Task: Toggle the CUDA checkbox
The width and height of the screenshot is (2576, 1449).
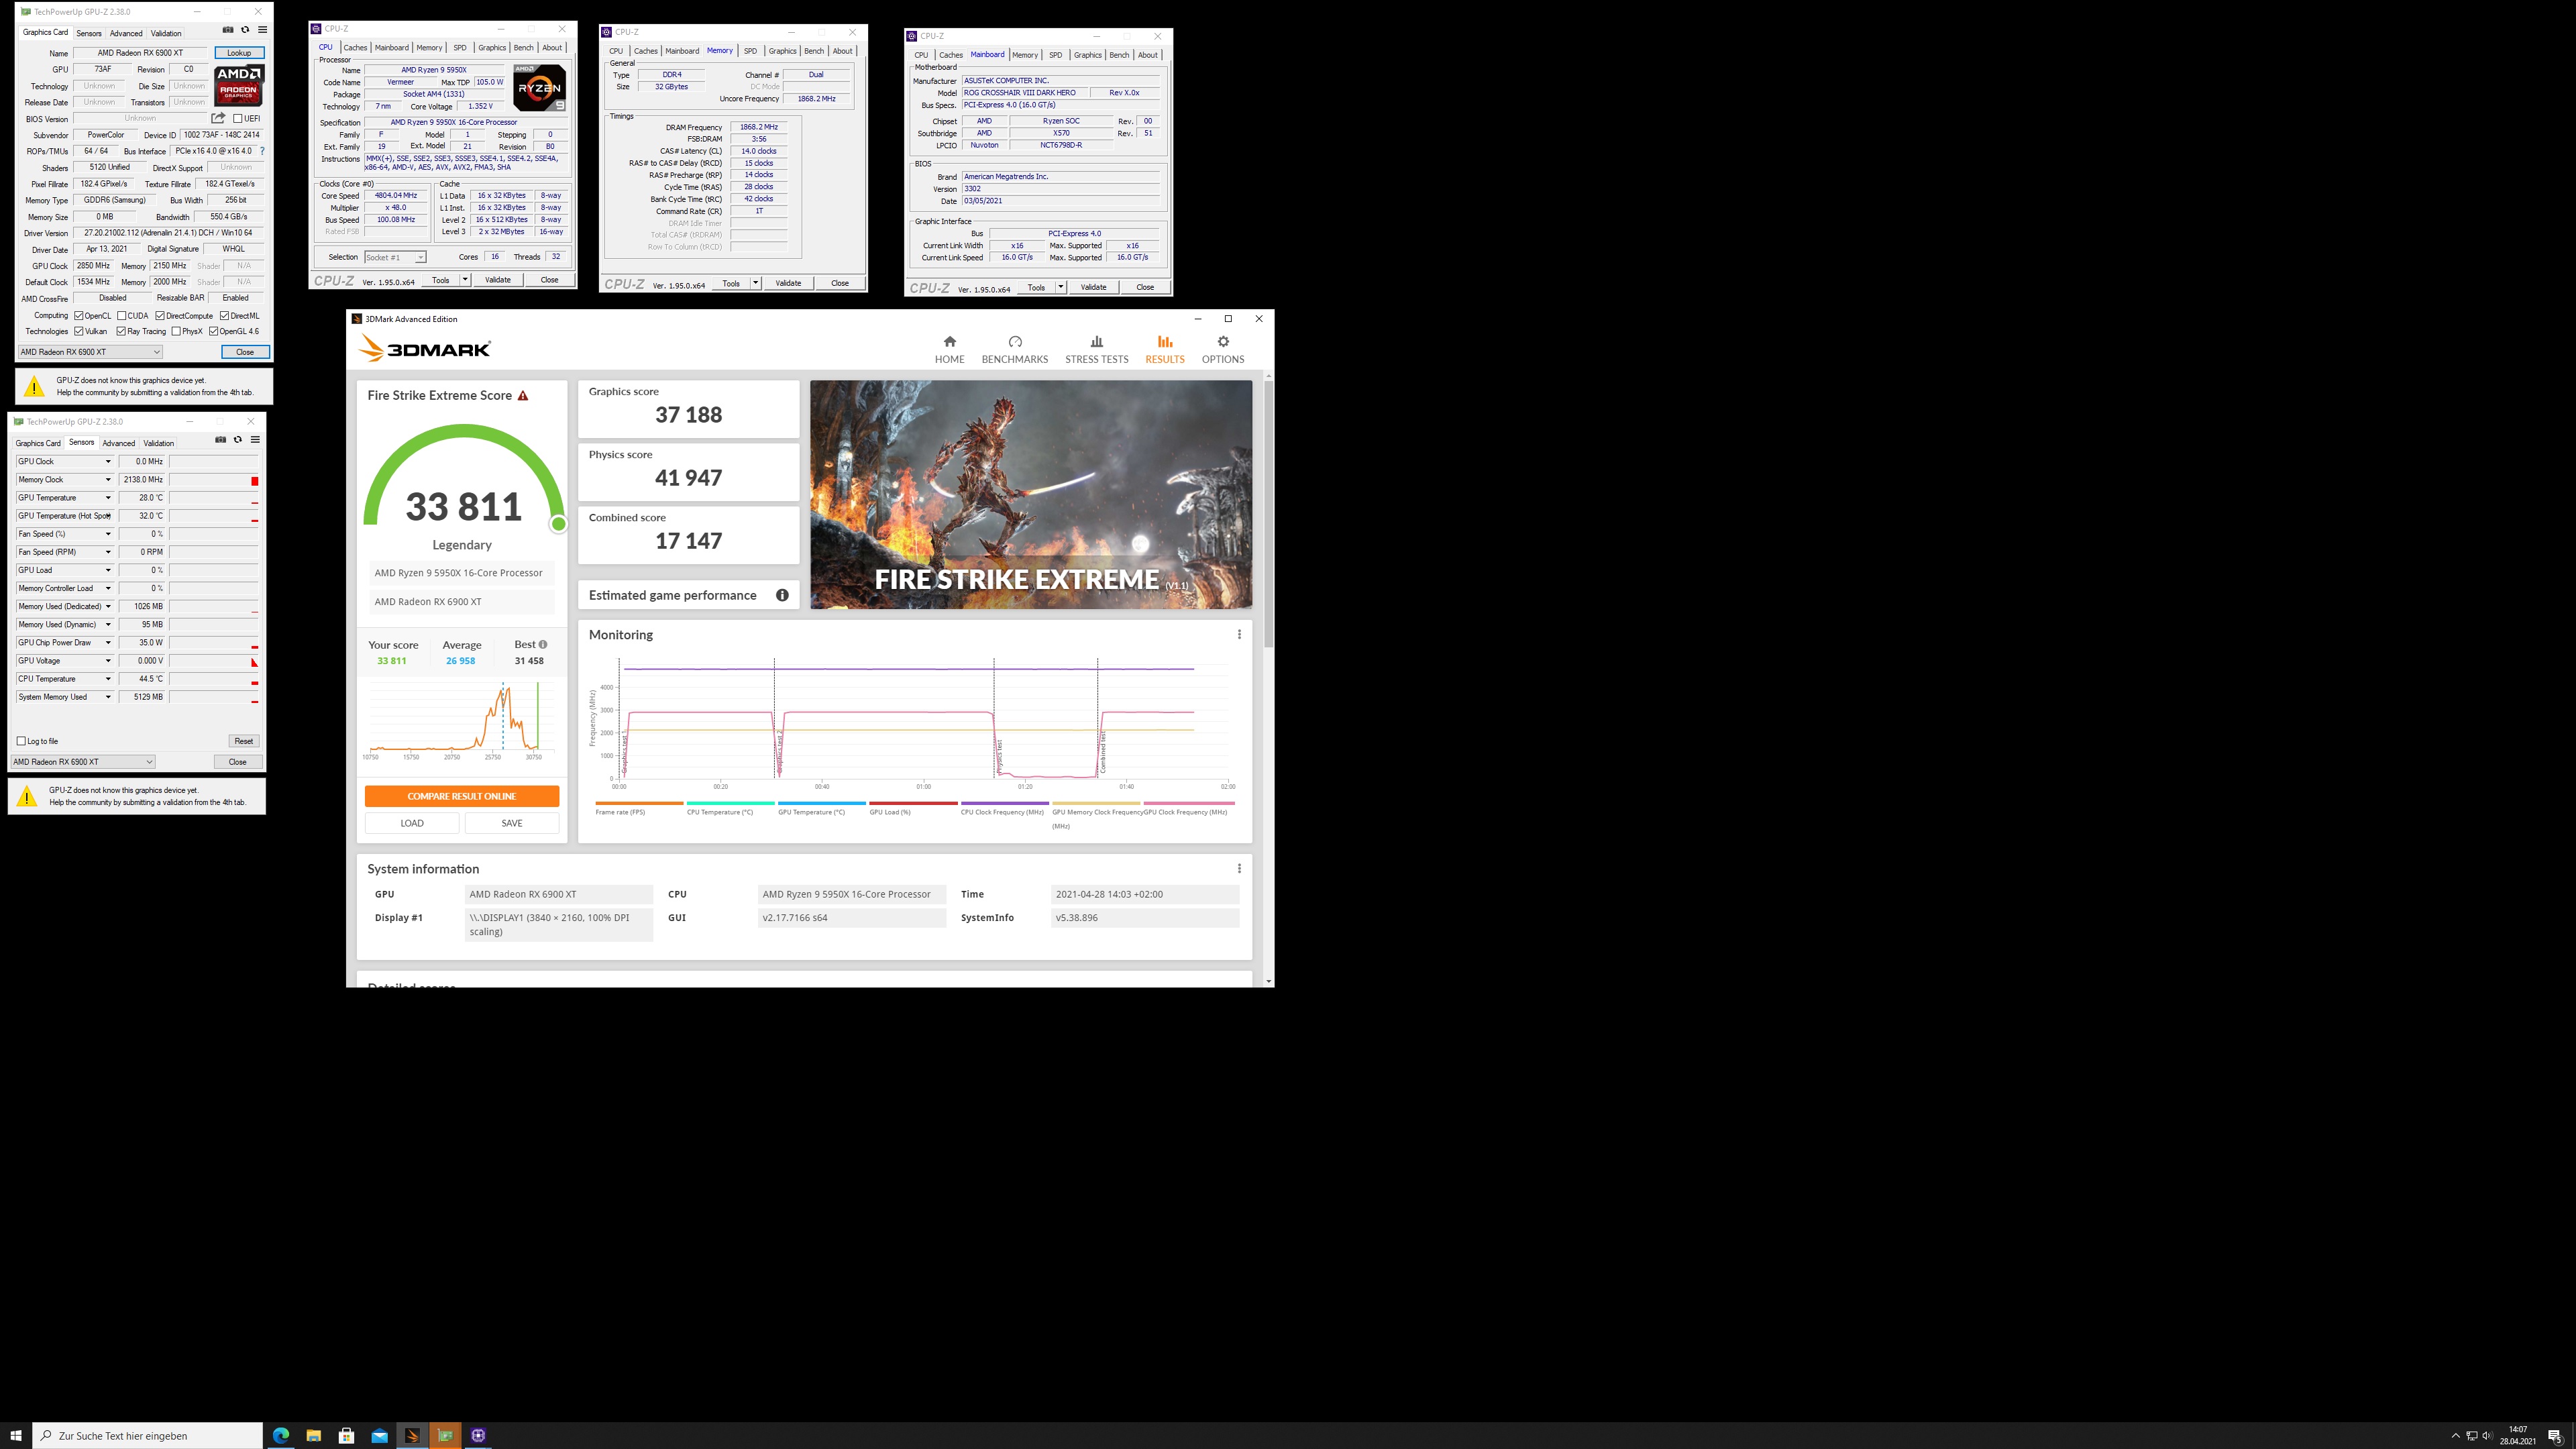Action: pos(122,316)
